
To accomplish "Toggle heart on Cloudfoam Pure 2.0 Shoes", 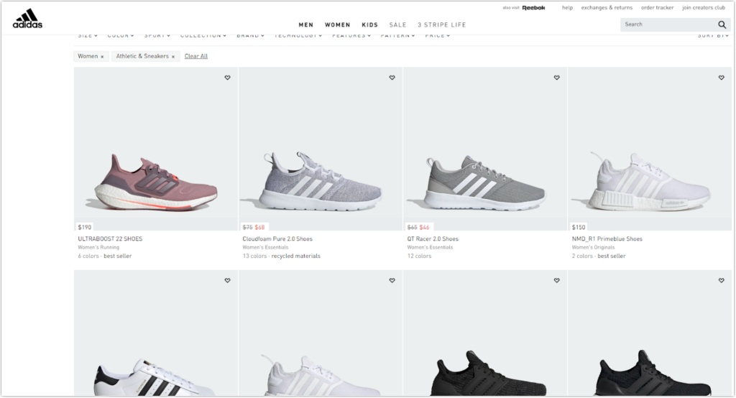I will click(392, 78).
